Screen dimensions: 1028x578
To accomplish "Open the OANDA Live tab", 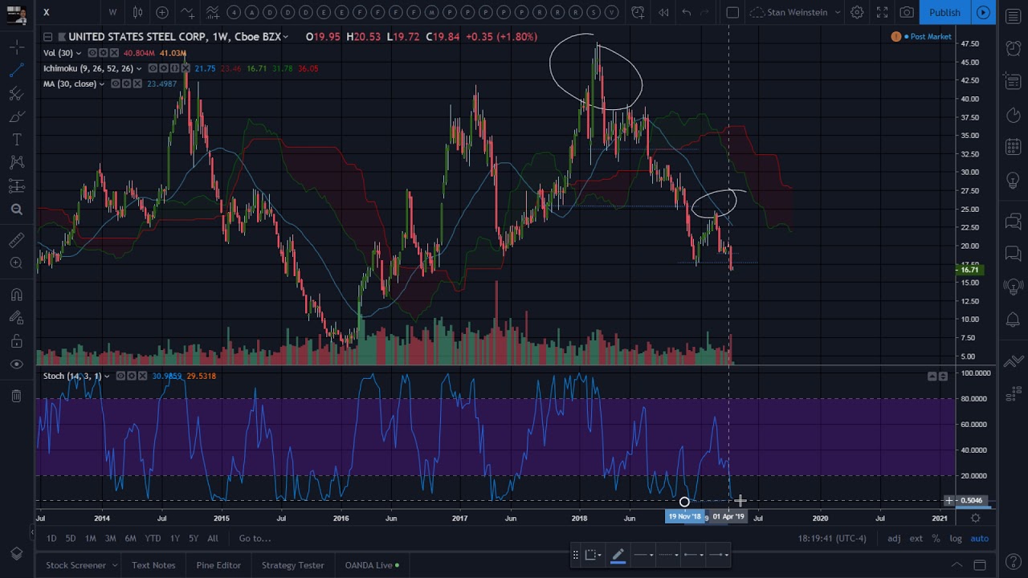I will pyautogui.click(x=373, y=565).
